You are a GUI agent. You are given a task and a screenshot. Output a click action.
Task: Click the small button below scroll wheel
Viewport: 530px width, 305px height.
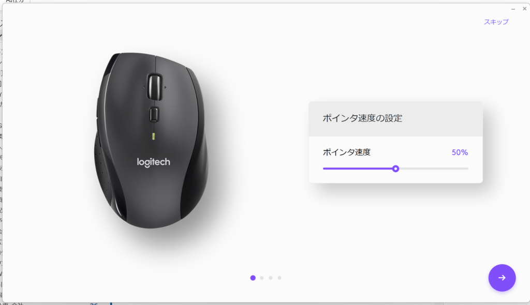tap(154, 114)
